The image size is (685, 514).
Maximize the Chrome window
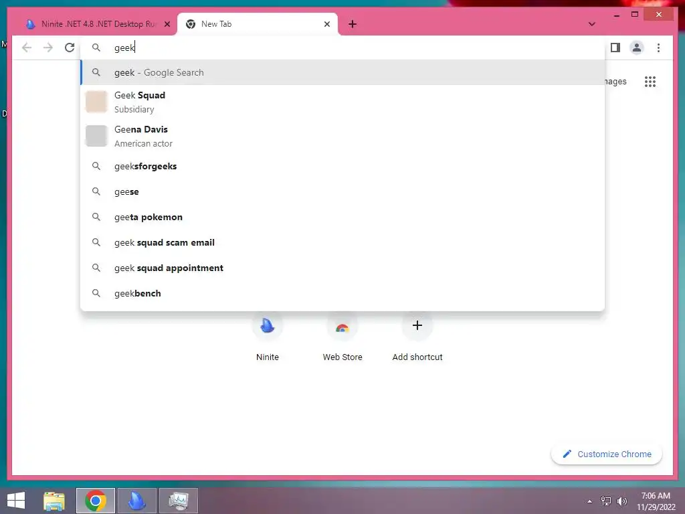(x=635, y=15)
